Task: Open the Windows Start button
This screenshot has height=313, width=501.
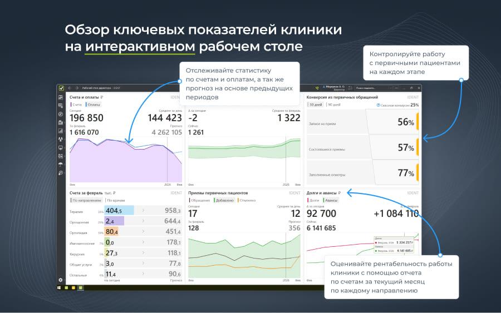Action: pos(60,288)
